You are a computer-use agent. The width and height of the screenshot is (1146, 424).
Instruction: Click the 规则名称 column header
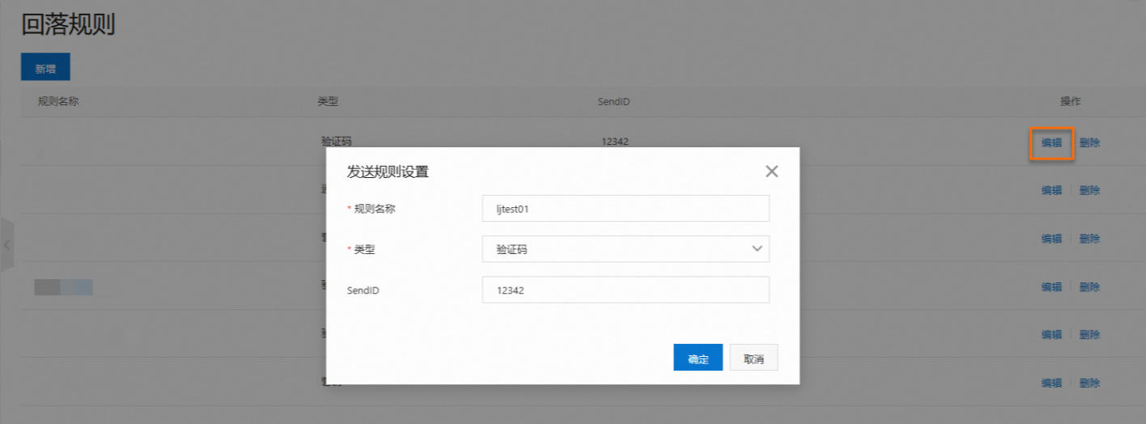coord(58,102)
